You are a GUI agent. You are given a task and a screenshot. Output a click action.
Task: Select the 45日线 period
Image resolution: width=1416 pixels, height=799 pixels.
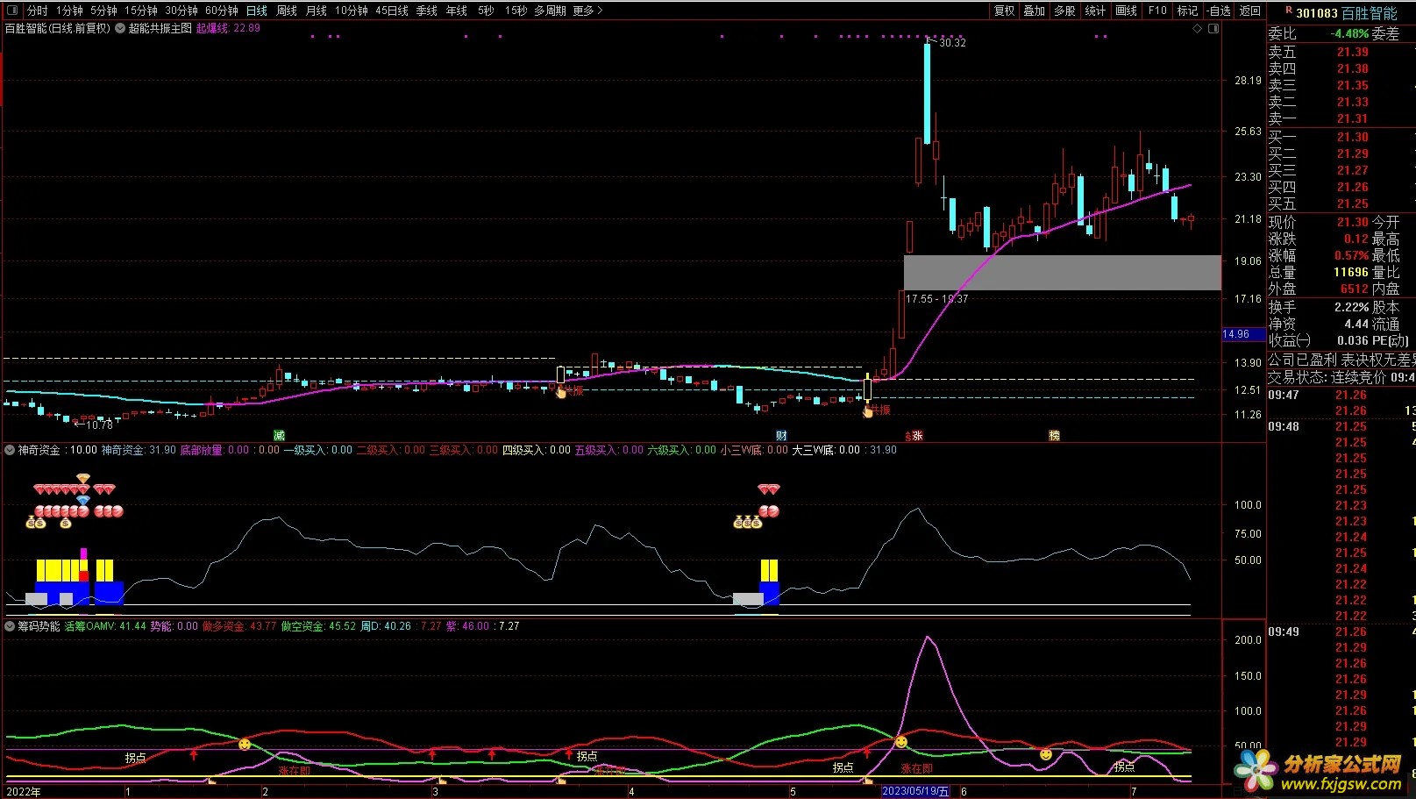pyautogui.click(x=392, y=11)
